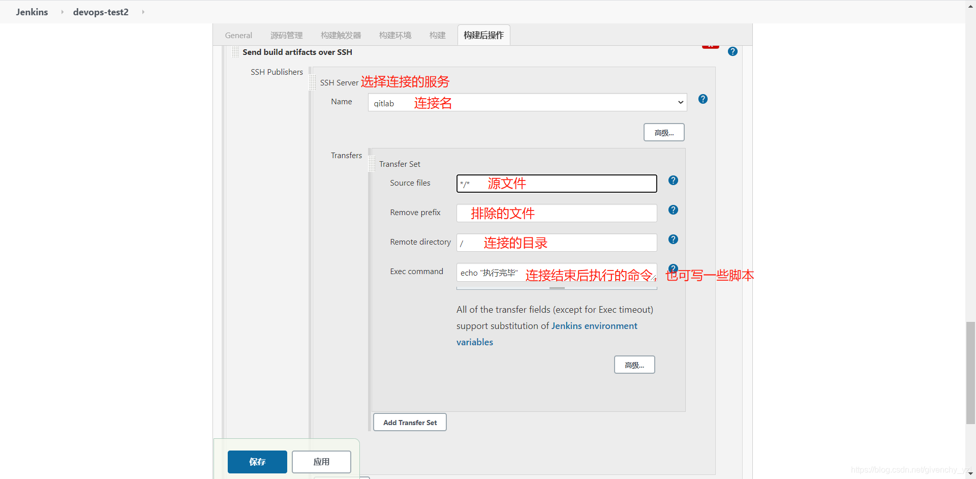The width and height of the screenshot is (976, 479).
Task: Switch to the 构建 tab
Action: (x=437, y=35)
